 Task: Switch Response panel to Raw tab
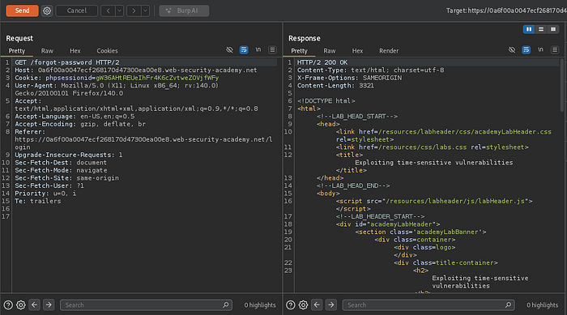pos(330,51)
